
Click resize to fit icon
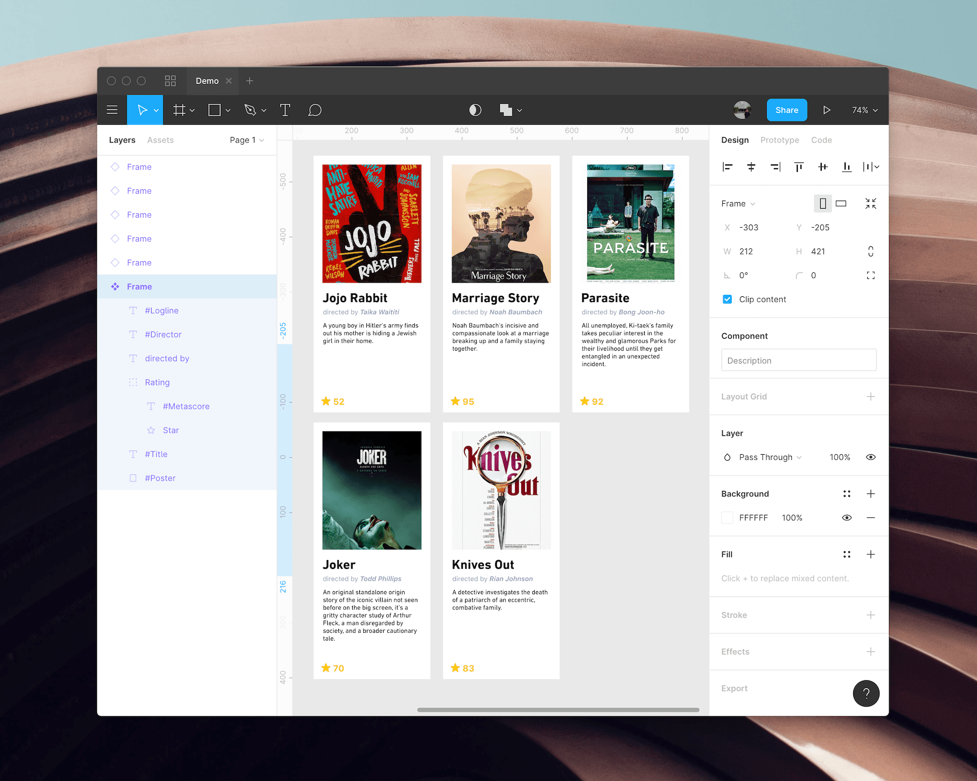[870, 204]
